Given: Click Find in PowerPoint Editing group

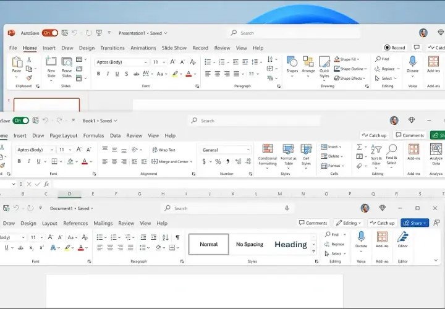Looking at the screenshot, I should pos(383,59).
